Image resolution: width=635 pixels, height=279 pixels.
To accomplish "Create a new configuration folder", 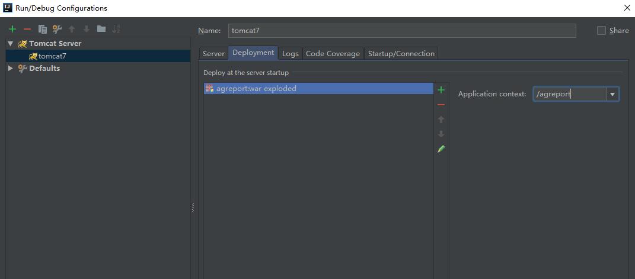I will click(x=101, y=29).
